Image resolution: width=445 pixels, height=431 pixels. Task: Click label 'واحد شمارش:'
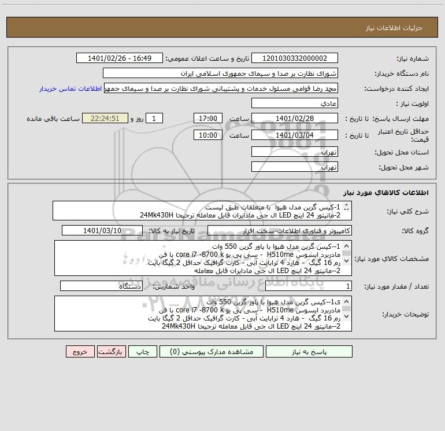(174, 287)
